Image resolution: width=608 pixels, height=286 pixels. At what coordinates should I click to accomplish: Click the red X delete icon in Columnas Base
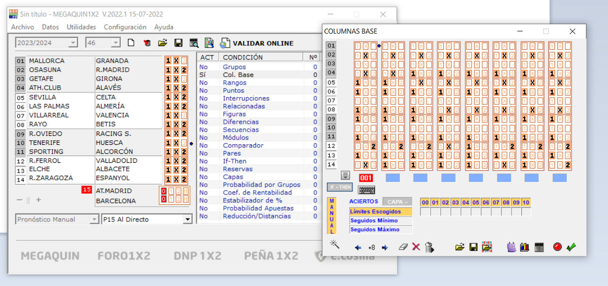(x=416, y=247)
